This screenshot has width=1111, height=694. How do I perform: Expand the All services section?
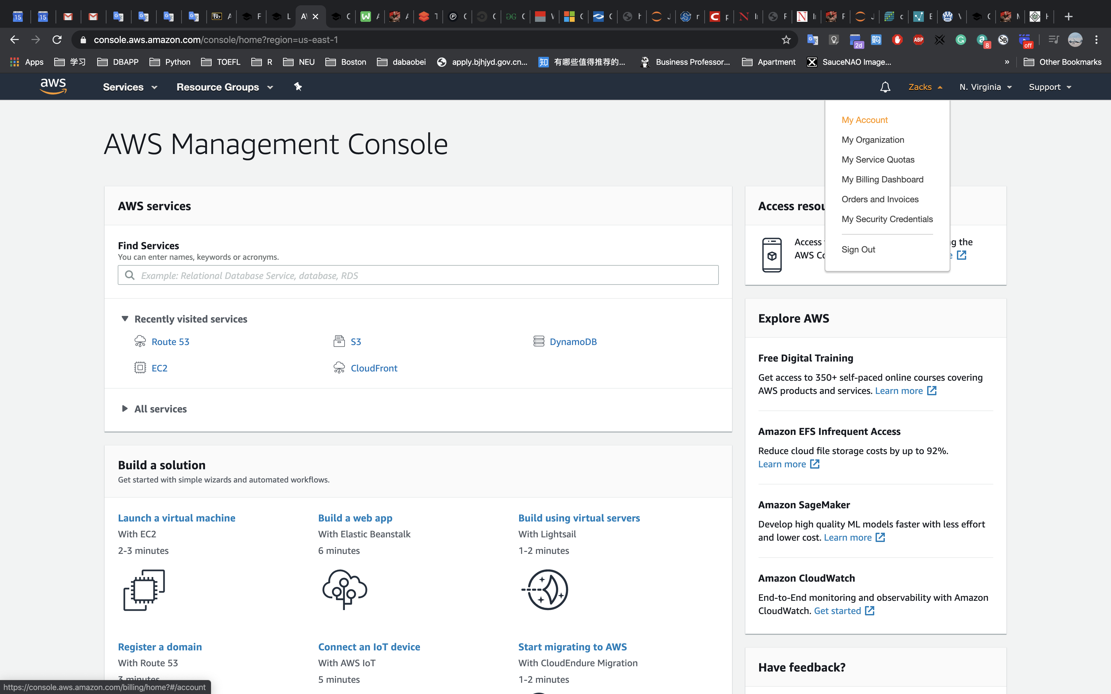[x=125, y=408]
